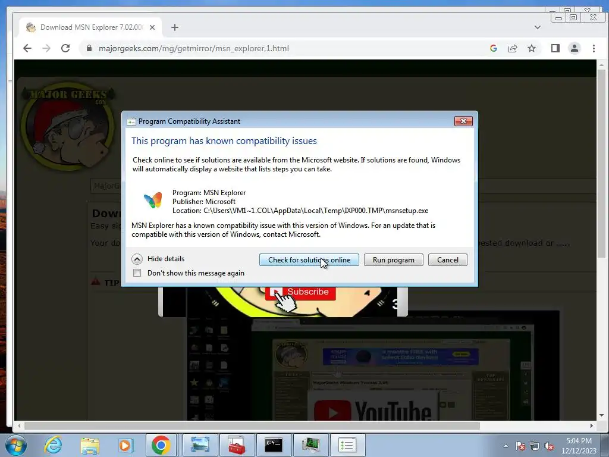Click the page vertical scrollbar thumb
609x457 pixels.
click(x=602, y=163)
